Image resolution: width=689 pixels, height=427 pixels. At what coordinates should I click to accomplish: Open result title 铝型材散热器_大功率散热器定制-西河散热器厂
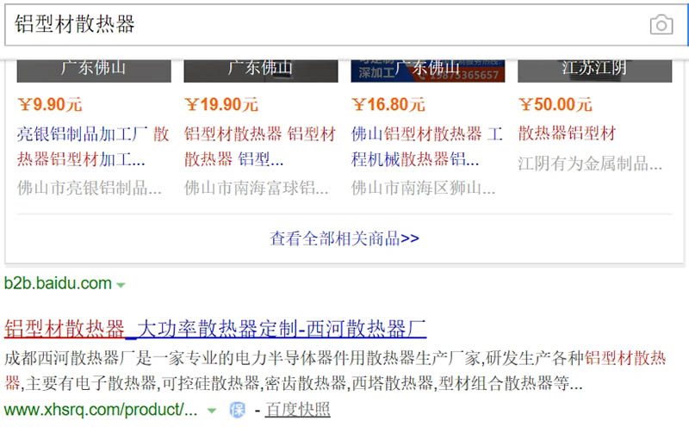[215, 329]
